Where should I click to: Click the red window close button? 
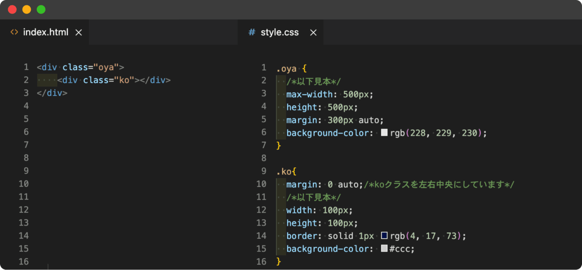click(12, 10)
